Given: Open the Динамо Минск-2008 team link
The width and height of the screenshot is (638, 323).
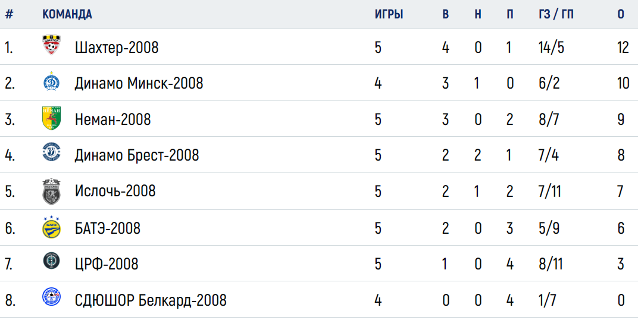Looking at the screenshot, I should click(139, 83).
